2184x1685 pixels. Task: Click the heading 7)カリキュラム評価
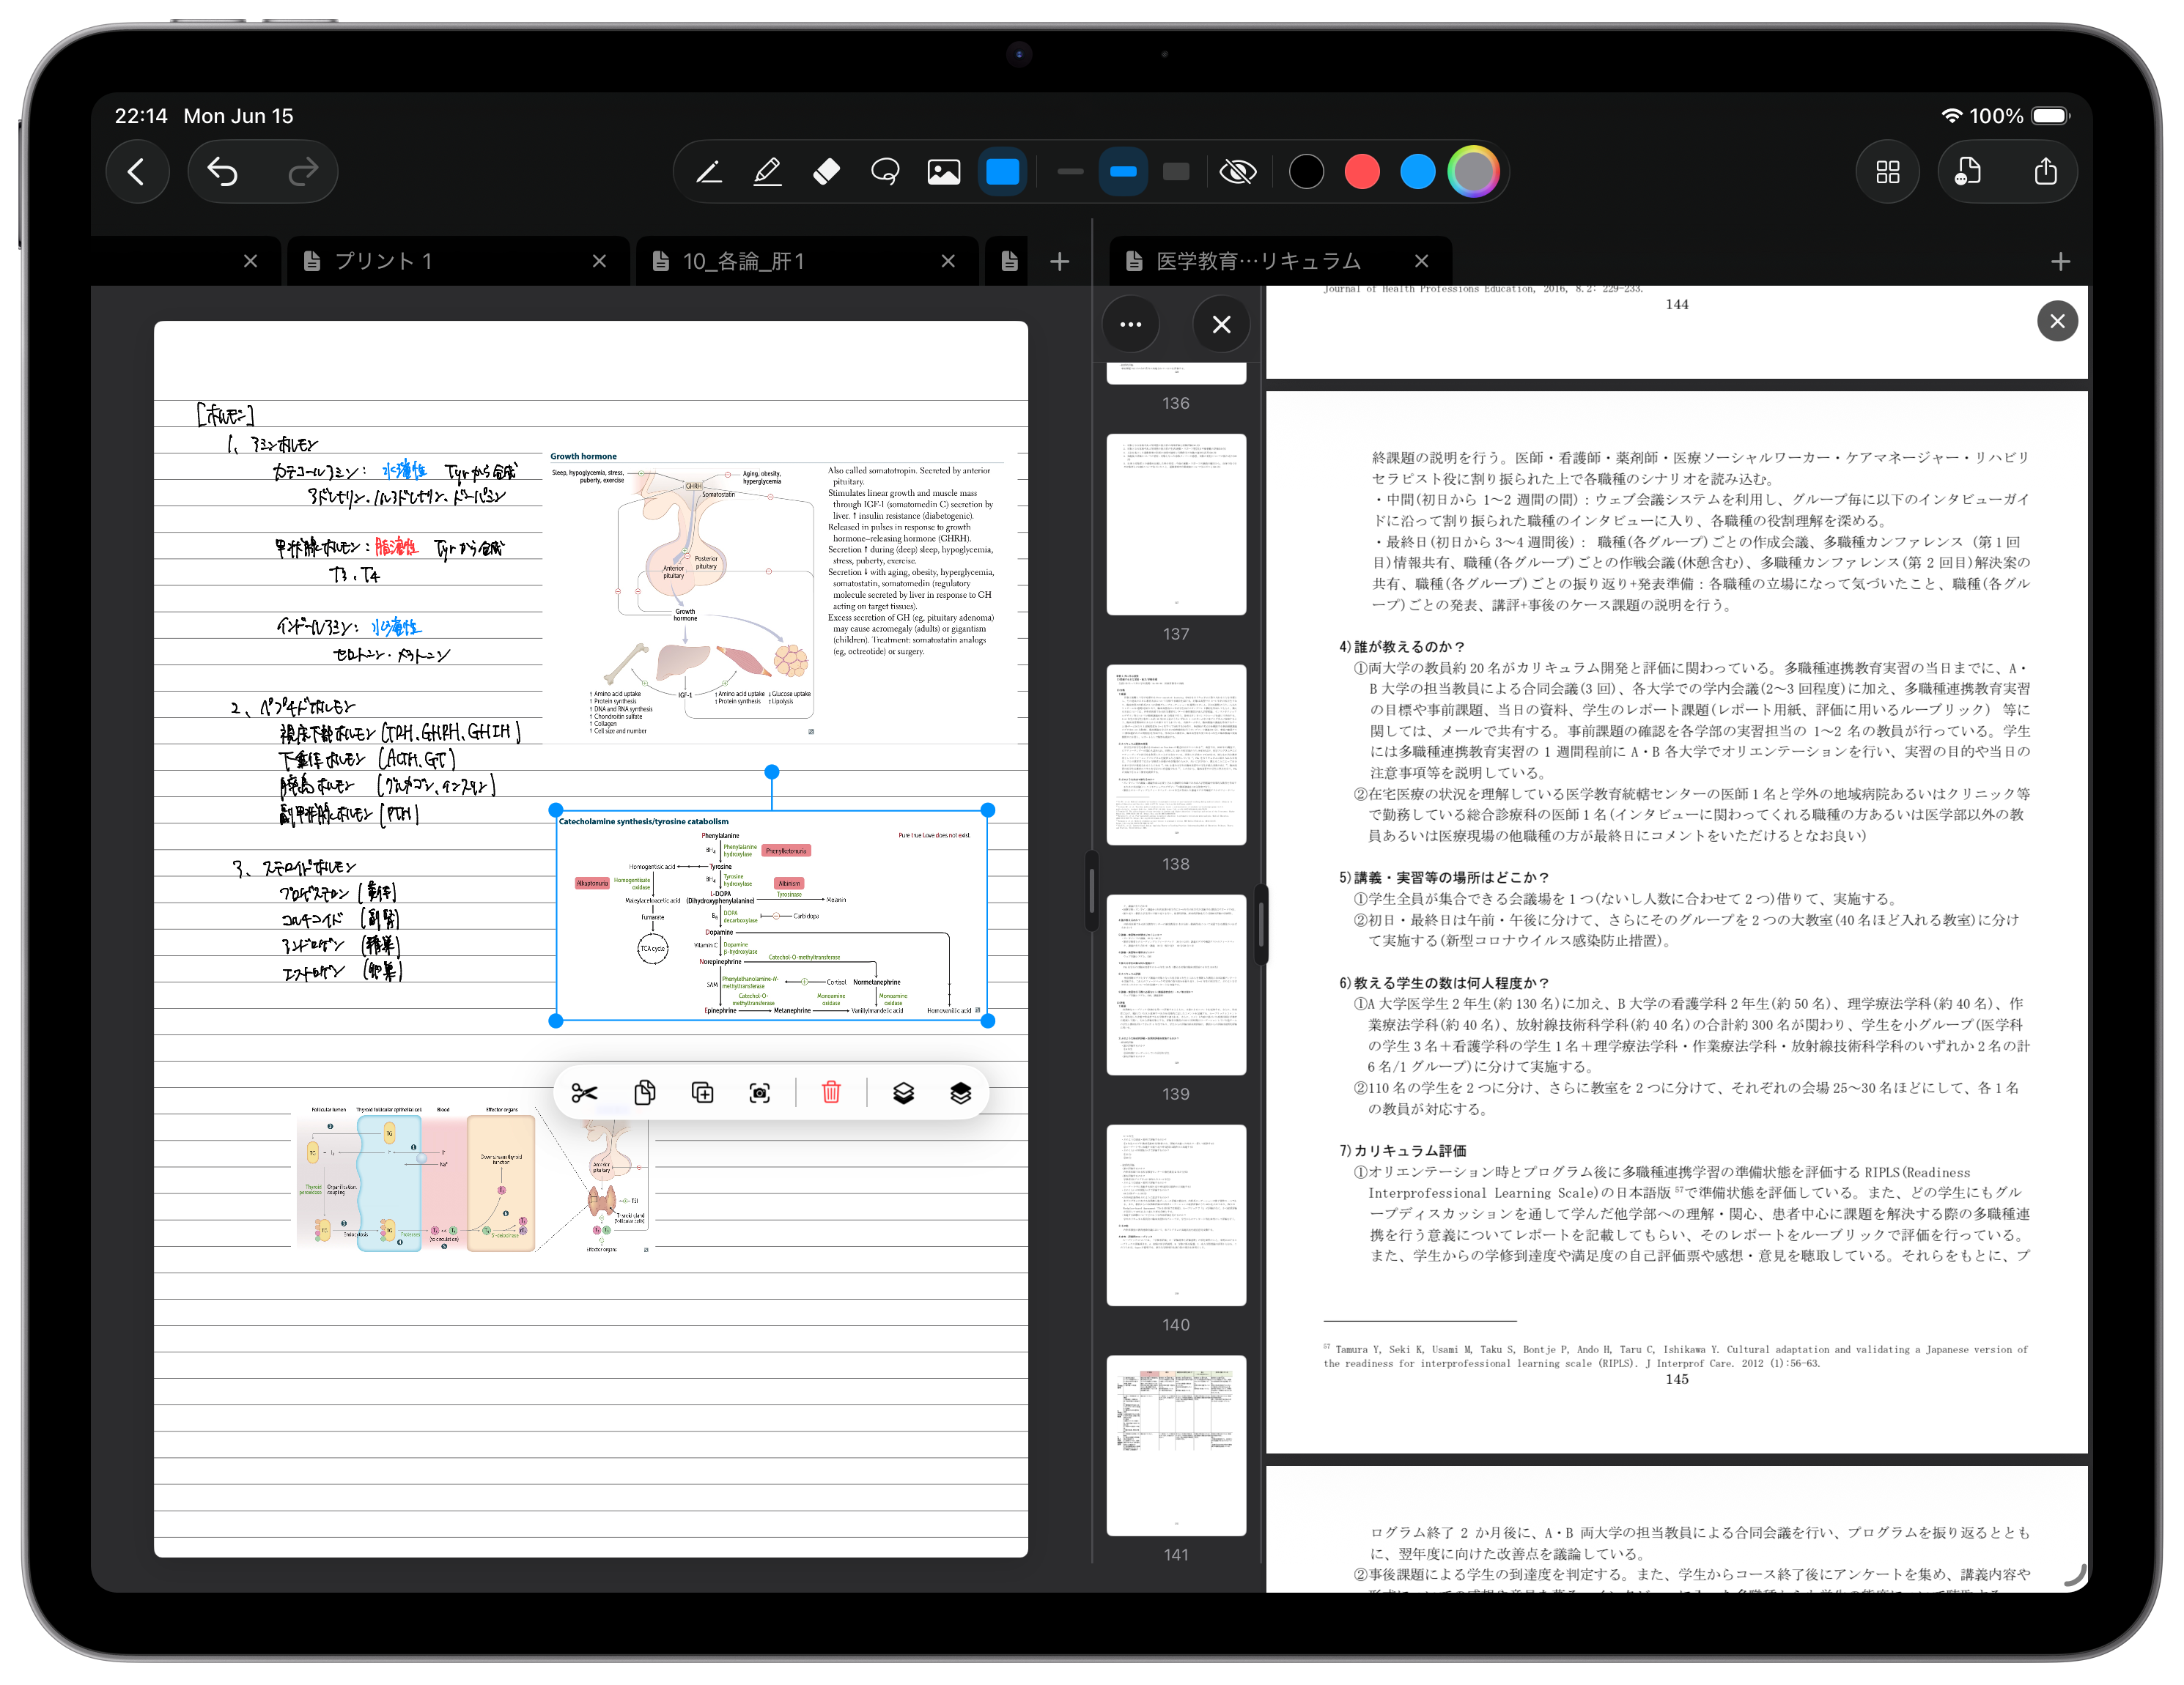pyautogui.click(x=1403, y=1150)
